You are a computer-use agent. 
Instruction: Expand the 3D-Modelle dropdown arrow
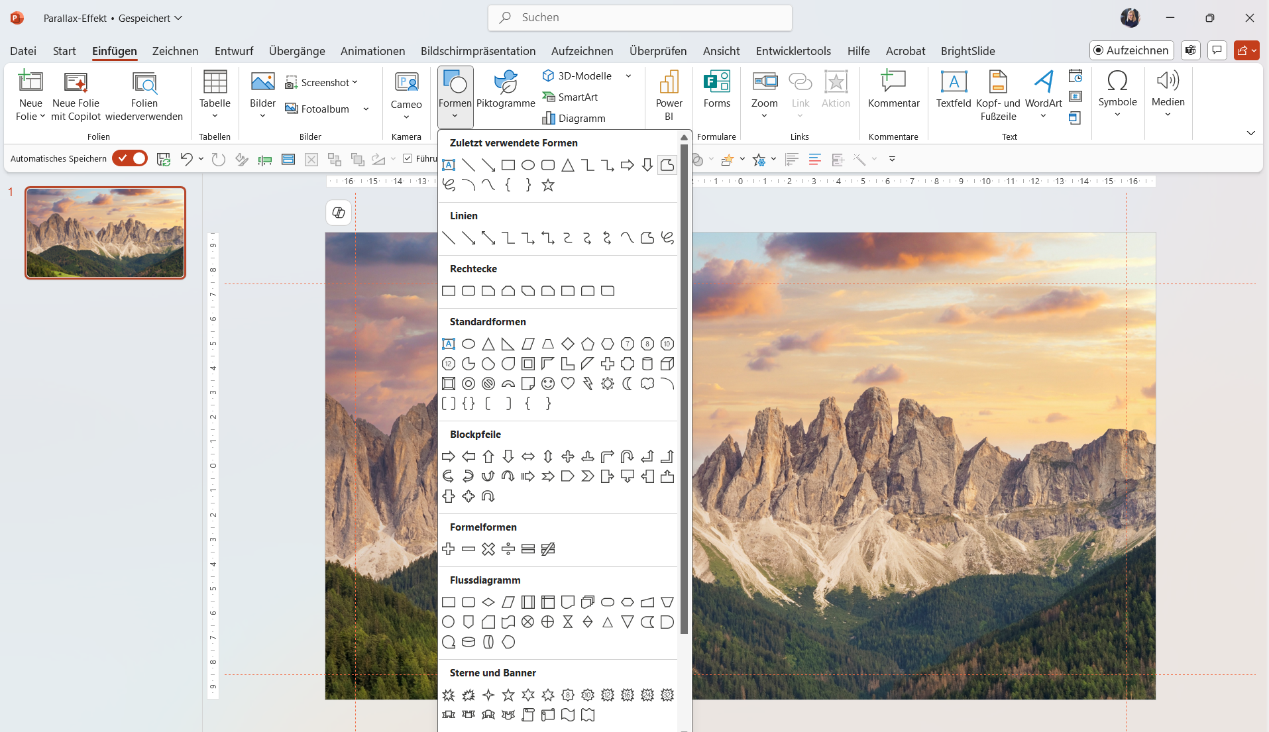coord(628,76)
